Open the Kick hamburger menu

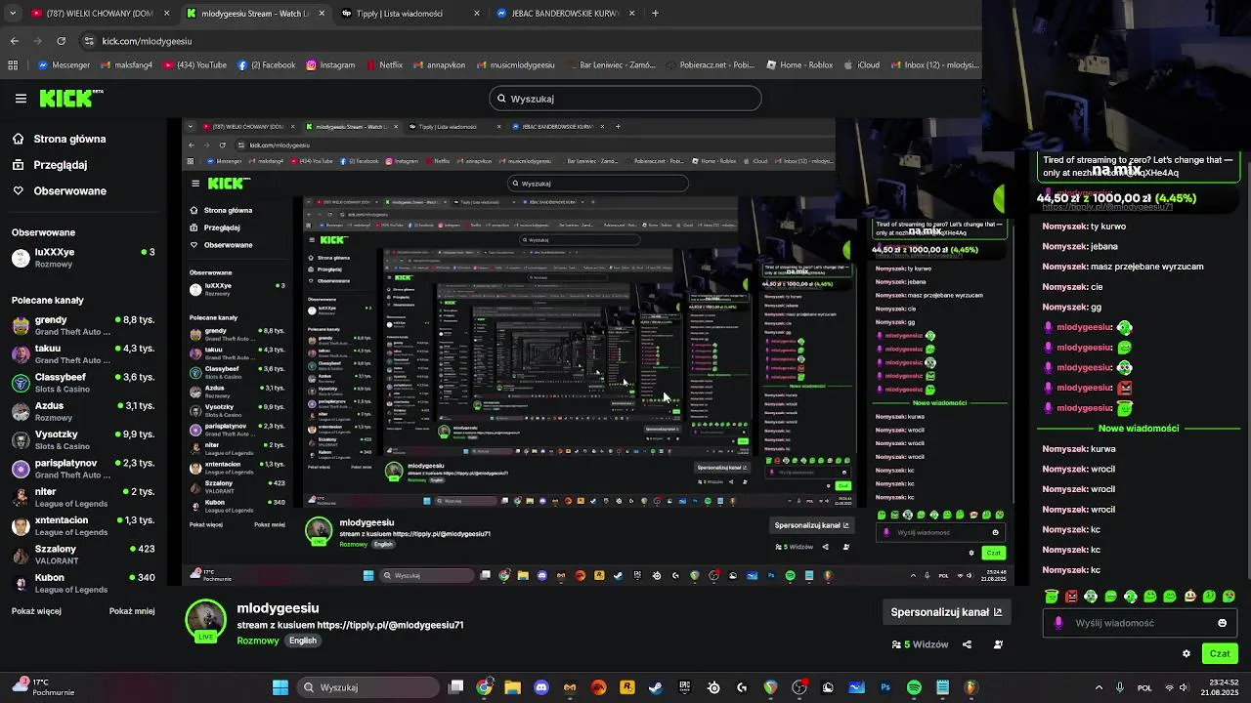21,98
